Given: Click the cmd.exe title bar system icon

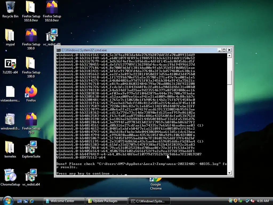Looking at the screenshot, I should (58, 50).
